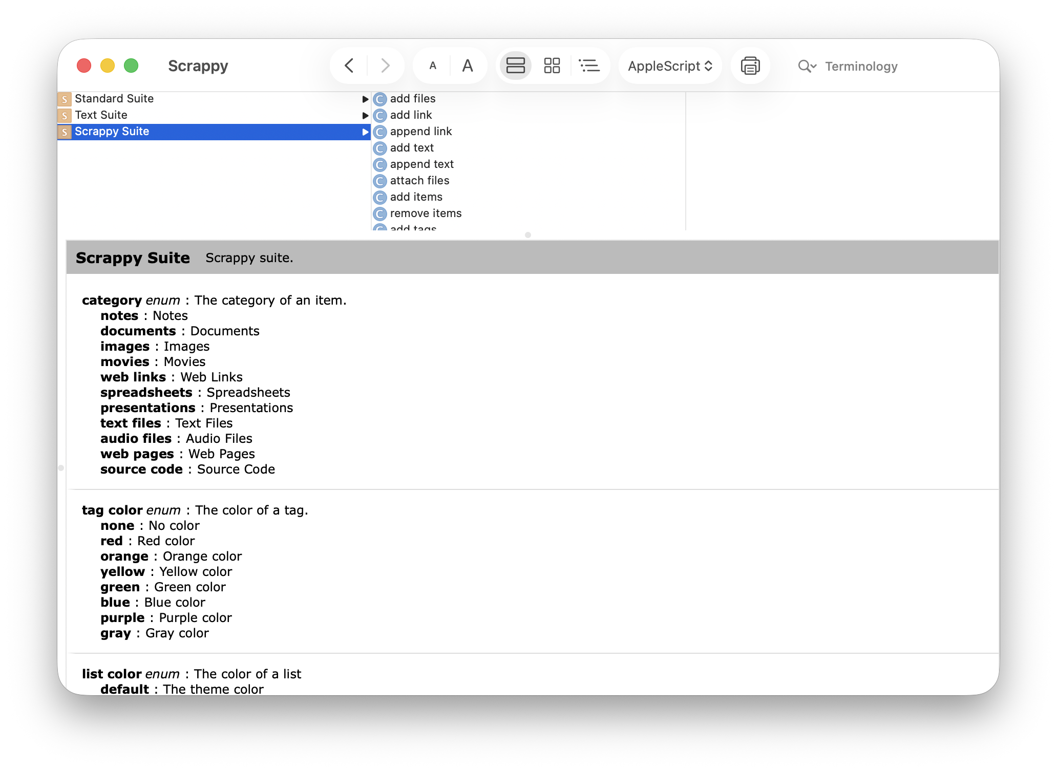Expand the Text Suite disclosure arrow
Image resolution: width=1057 pixels, height=771 pixels.
365,115
